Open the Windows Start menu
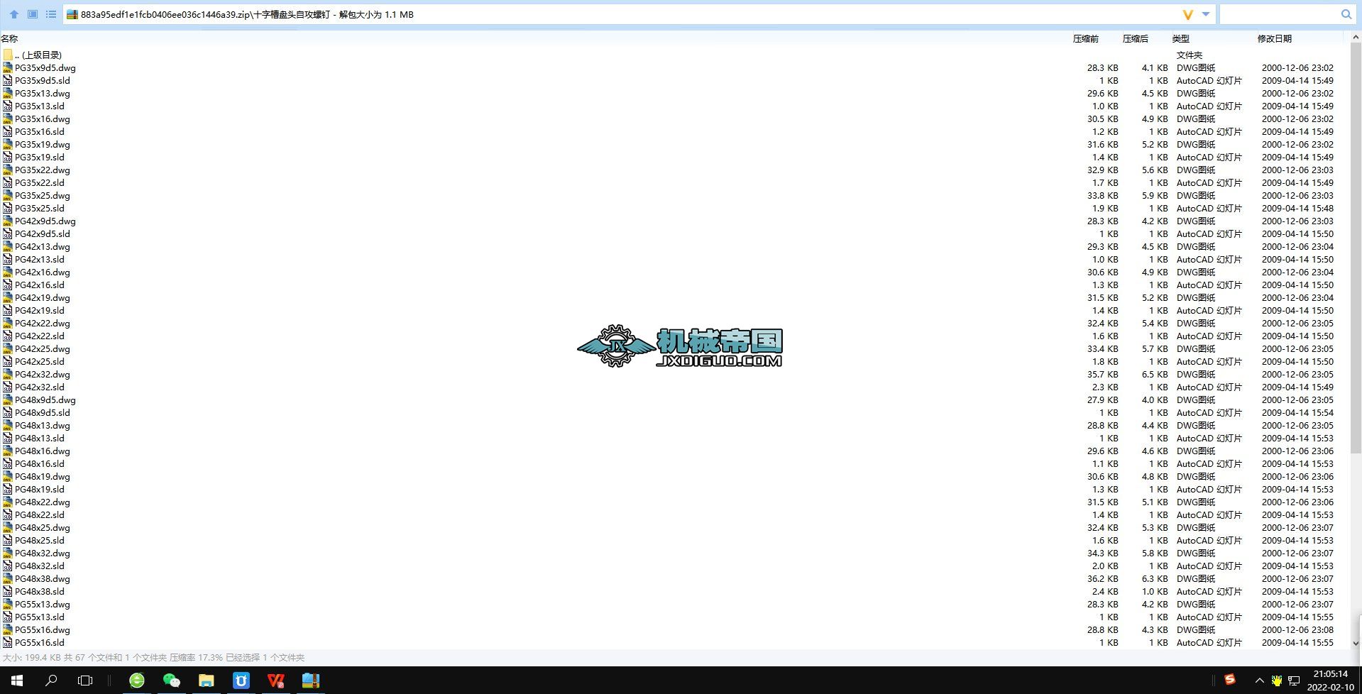The image size is (1362, 694). click(17, 681)
